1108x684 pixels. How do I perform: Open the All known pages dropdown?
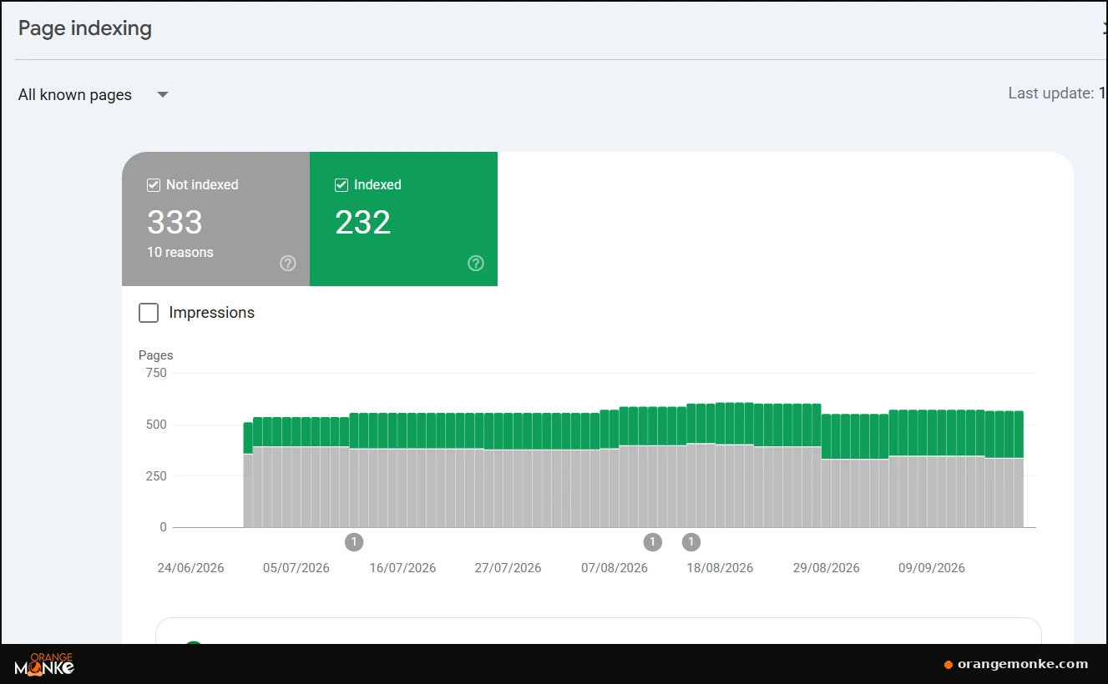(x=94, y=94)
